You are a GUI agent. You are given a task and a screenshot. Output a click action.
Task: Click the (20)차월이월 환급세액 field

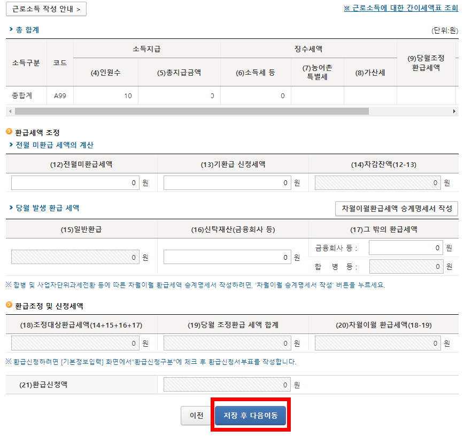(377, 343)
